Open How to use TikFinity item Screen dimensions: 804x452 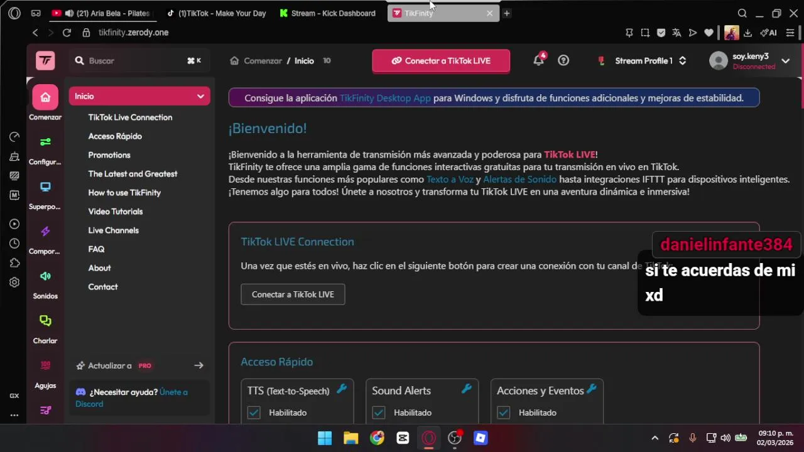click(124, 193)
